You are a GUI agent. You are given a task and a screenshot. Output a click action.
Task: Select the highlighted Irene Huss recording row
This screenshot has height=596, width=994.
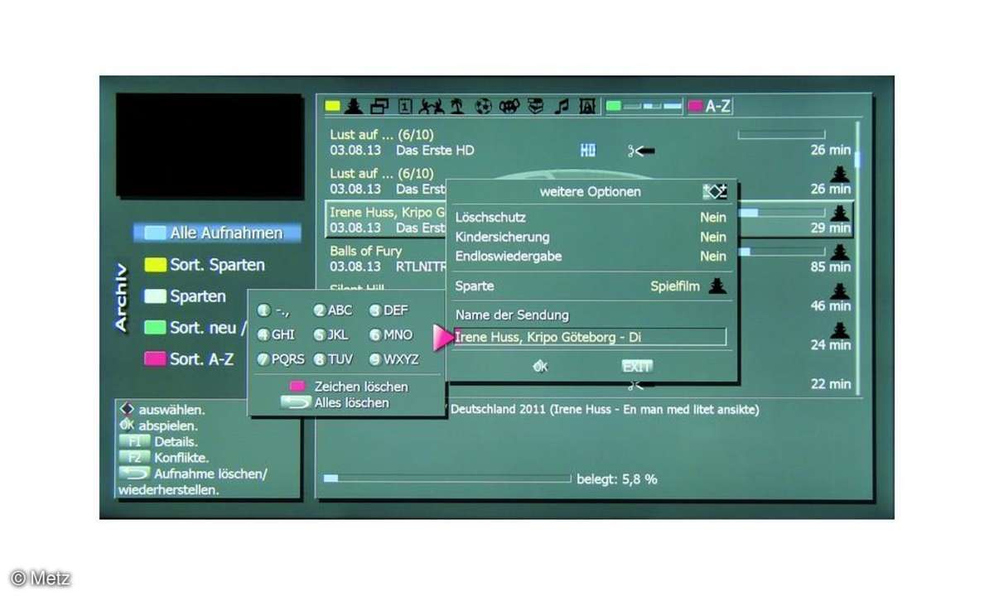pyautogui.click(x=591, y=219)
